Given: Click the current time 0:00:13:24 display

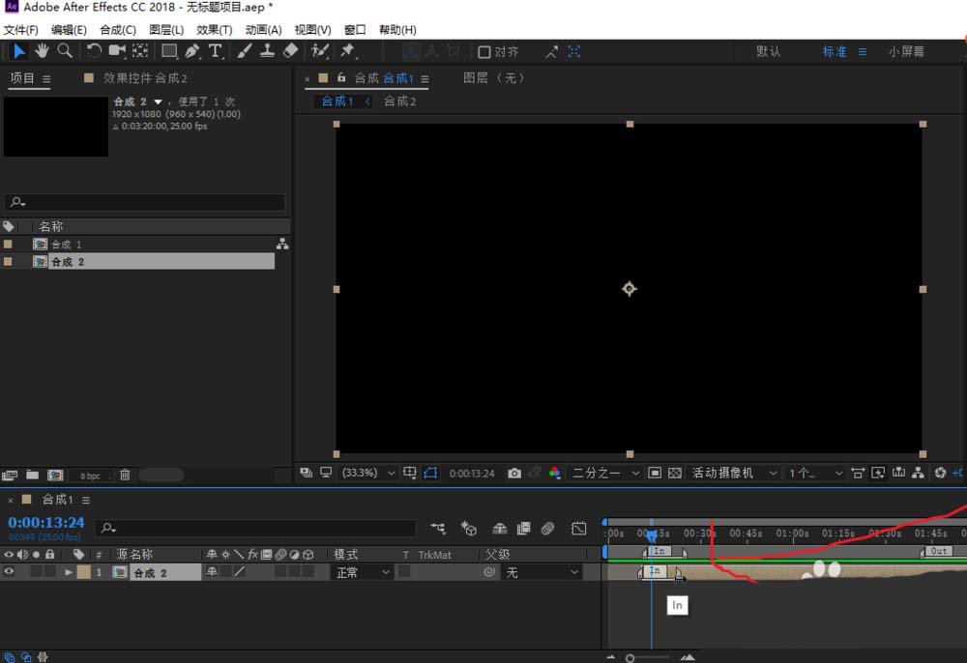Looking at the screenshot, I should coord(46,522).
